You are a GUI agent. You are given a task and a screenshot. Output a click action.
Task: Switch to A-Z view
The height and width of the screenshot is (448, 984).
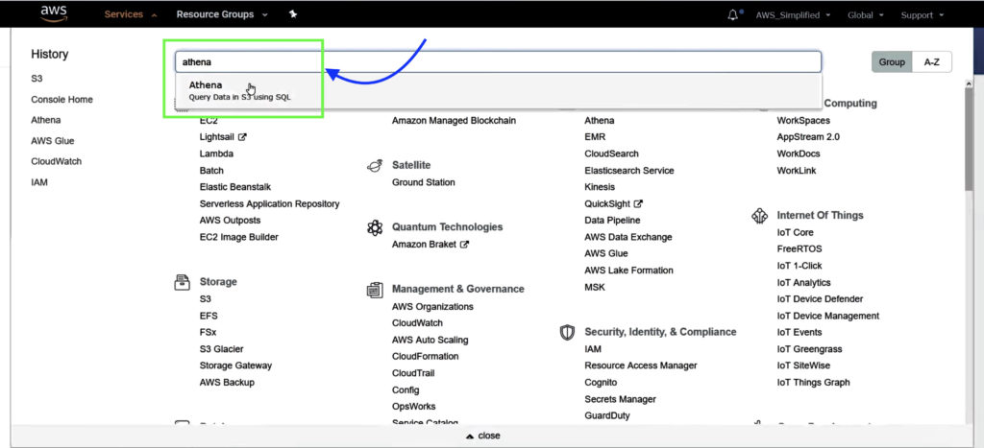coord(932,62)
